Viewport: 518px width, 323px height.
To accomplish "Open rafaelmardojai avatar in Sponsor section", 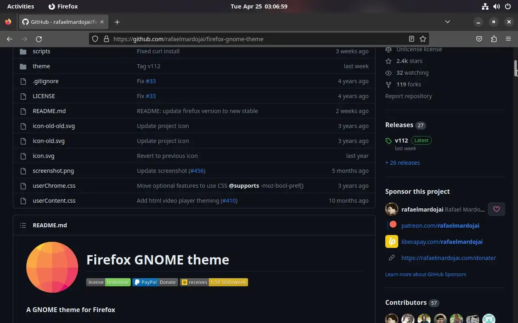I will (x=392, y=209).
